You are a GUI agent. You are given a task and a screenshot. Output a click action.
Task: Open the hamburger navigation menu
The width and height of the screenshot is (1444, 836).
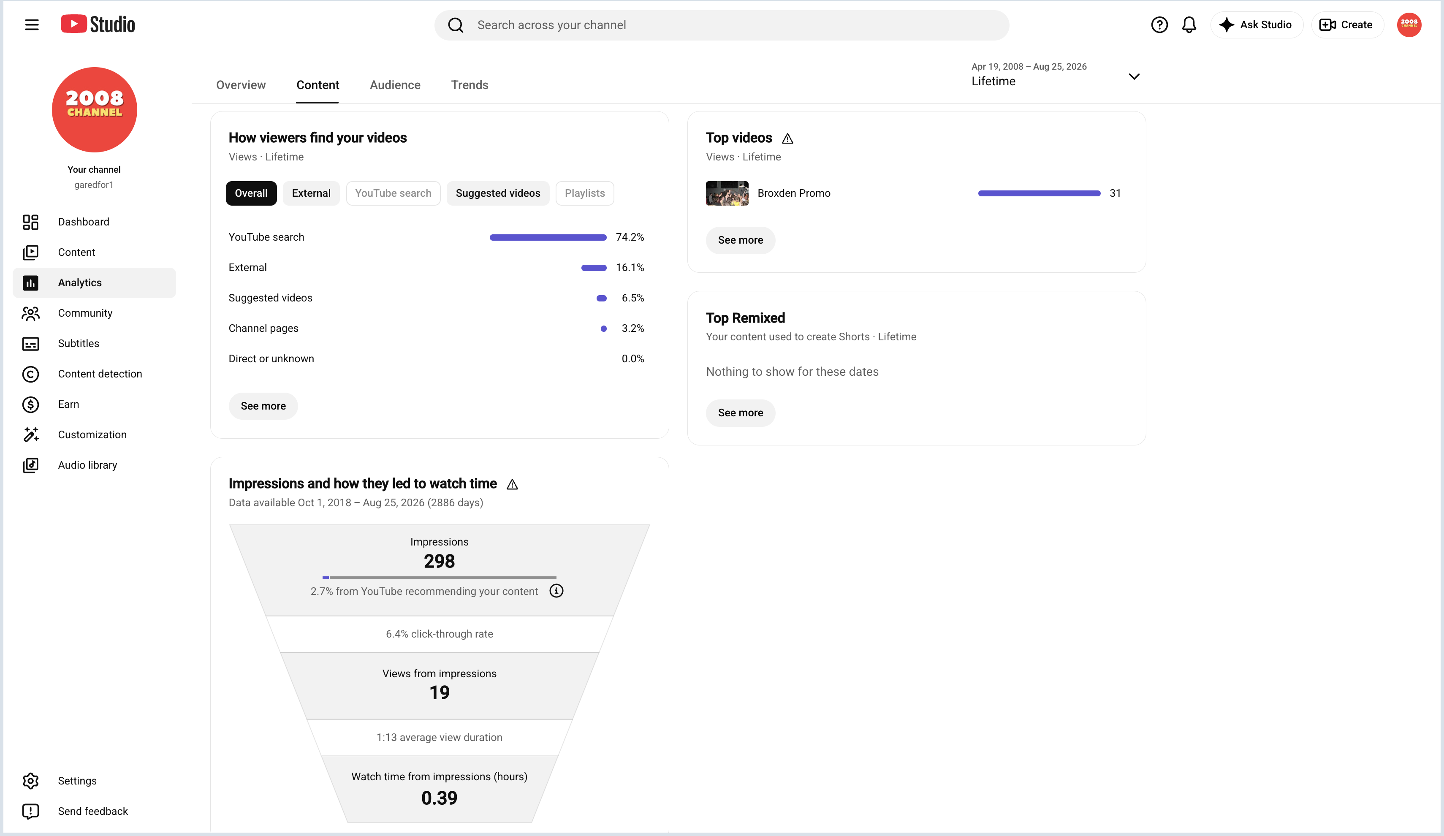coord(32,24)
